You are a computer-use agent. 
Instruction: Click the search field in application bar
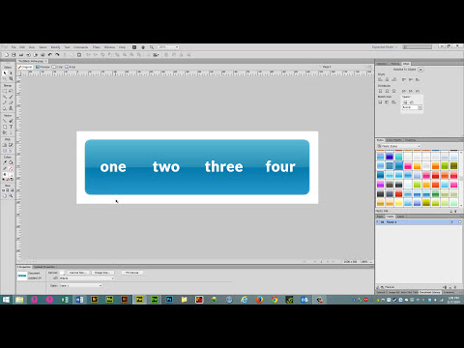pos(417,47)
